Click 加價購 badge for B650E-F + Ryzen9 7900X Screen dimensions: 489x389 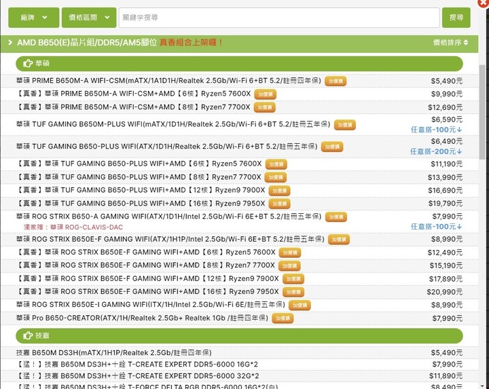(293, 279)
